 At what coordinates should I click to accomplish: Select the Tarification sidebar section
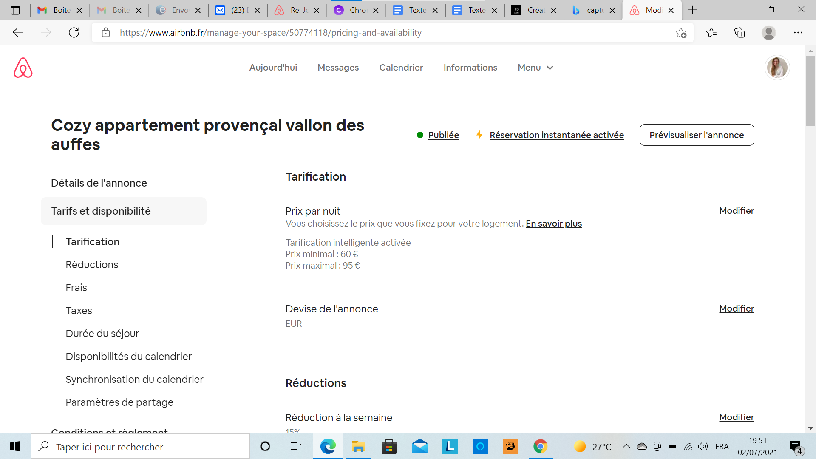coord(93,241)
